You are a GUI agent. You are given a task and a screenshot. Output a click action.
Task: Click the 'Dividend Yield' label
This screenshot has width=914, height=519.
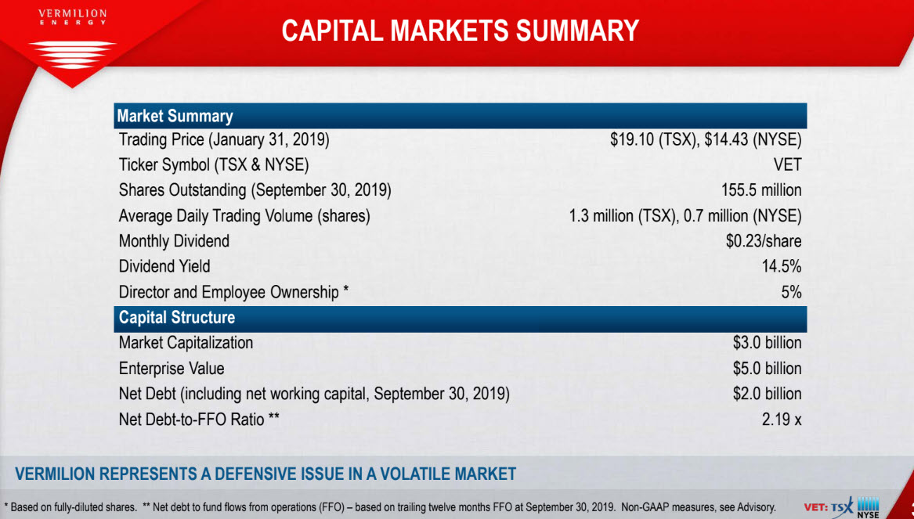tap(164, 267)
